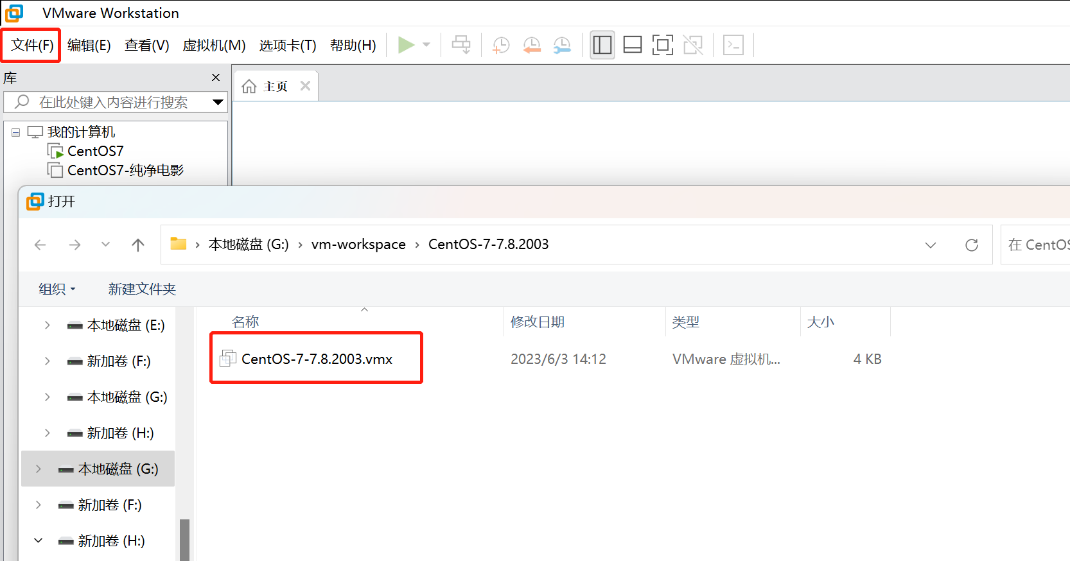The height and width of the screenshot is (561, 1070).
Task: Sort by the 大小 column header
Action: coord(821,322)
